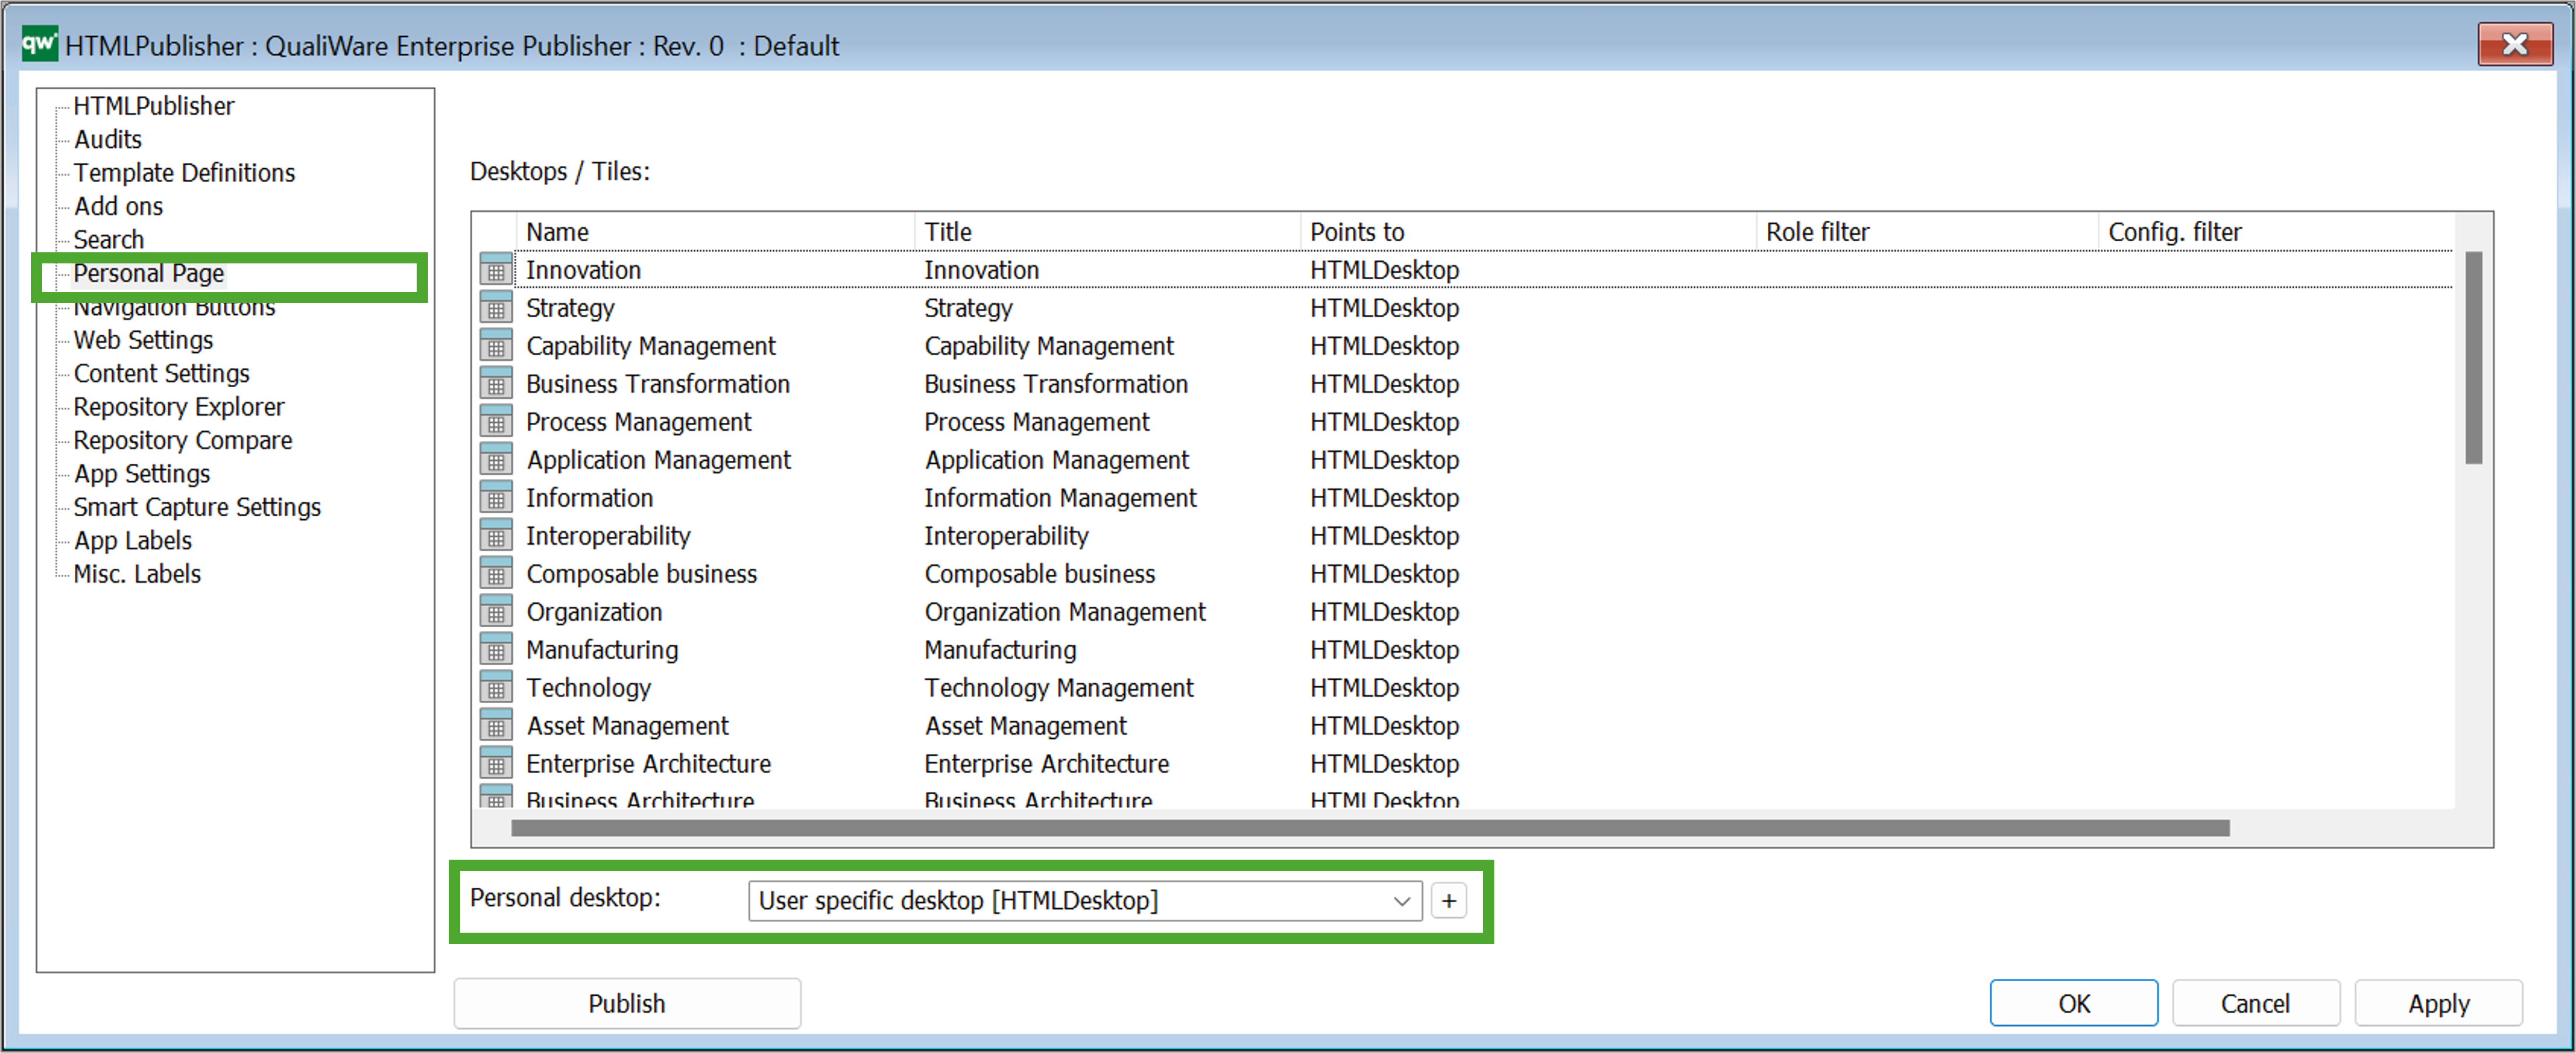Close the HTMLPublisher dialog window
Image resolution: width=2576 pixels, height=1053 pixels.
(2514, 44)
